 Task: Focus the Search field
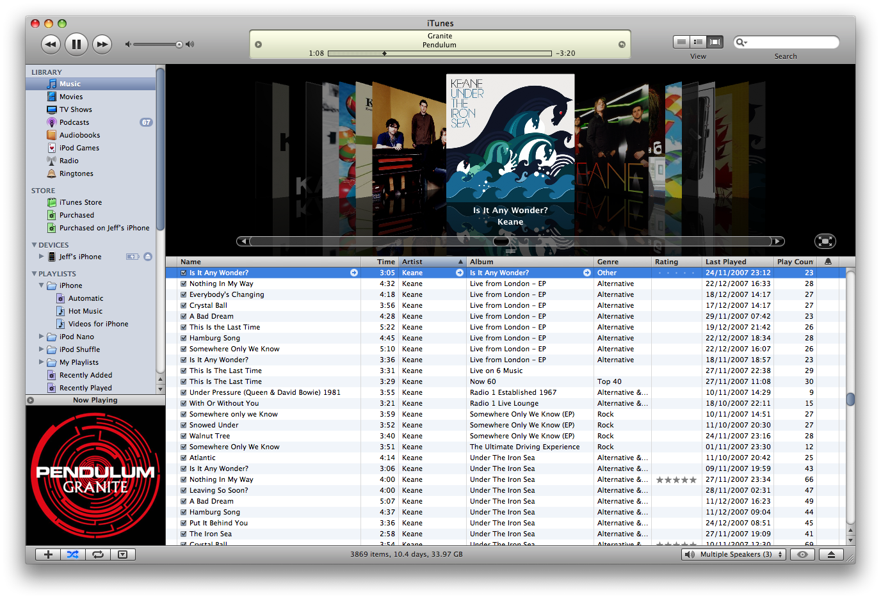point(786,42)
